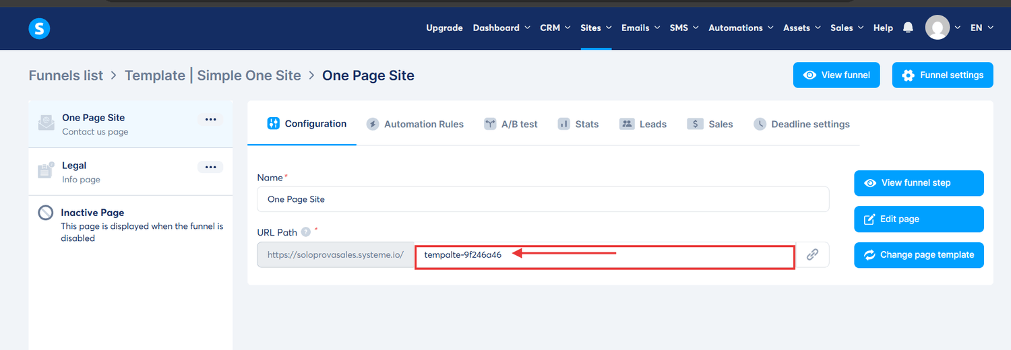Copy URL using the link icon
Image resolution: width=1011 pixels, height=350 pixels.
[812, 254]
